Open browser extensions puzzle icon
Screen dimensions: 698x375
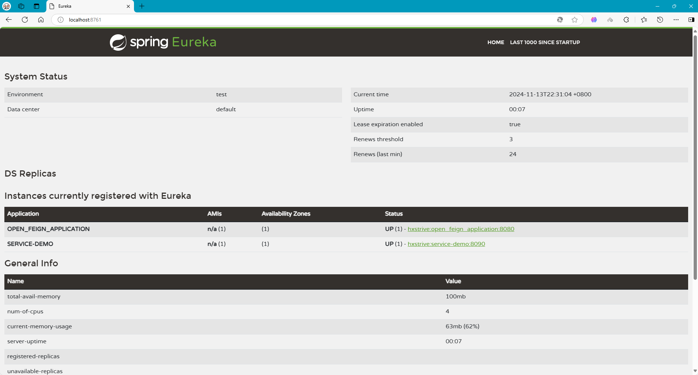pos(626,20)
